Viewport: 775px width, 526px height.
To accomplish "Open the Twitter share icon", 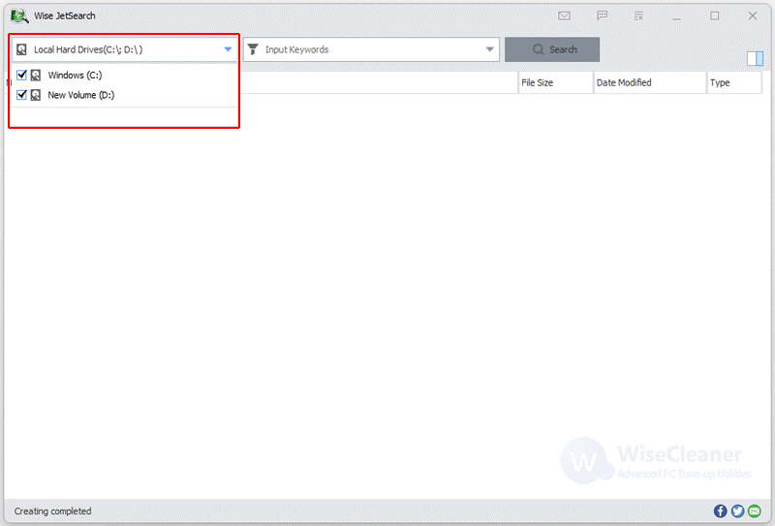I will tap(737, 511).
